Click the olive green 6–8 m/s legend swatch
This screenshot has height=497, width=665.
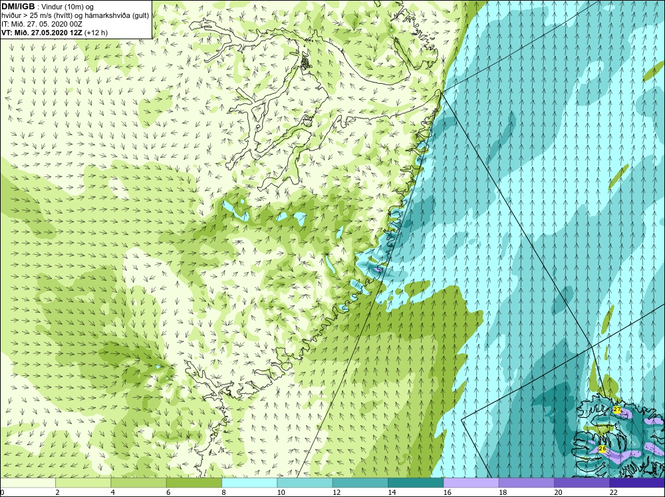[194, 483]
